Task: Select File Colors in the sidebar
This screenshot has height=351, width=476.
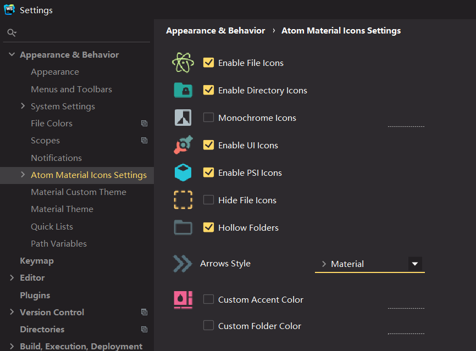Action: pos(52,124)
